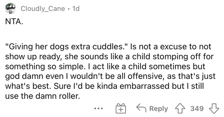Open Cloudly_Cane's avatar picture
The width and height of the screenshot is (224, 117).
(11, 9)
